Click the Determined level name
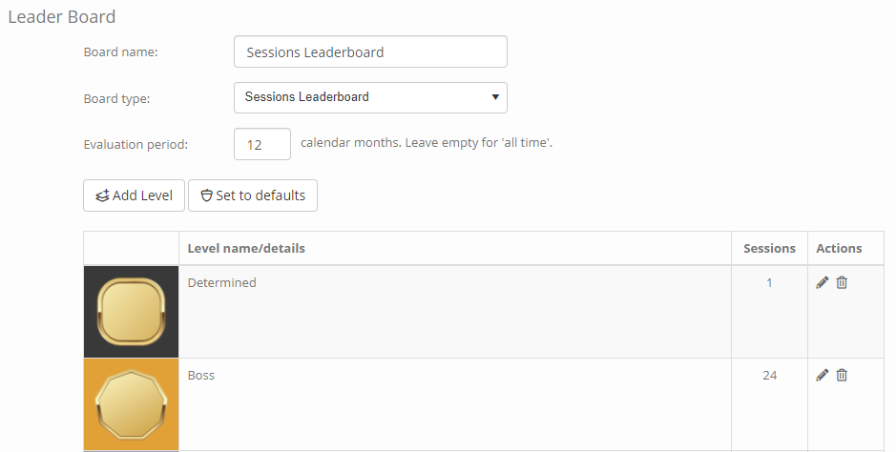Screen dimensions: 896x452 (221, 282)
